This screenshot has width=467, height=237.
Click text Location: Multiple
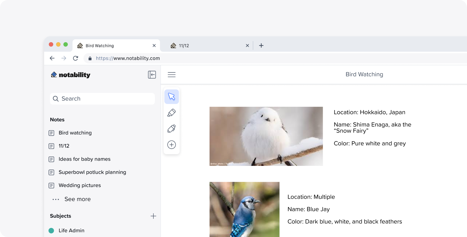coord(311,197)
